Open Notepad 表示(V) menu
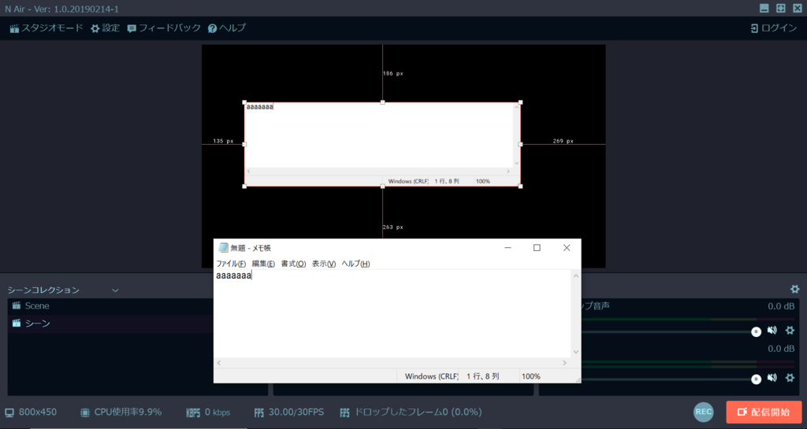 point(324,264)
